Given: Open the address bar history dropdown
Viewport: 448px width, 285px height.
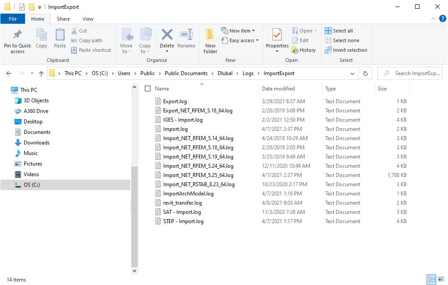Looking at the screenshot, I should point(352,73).
